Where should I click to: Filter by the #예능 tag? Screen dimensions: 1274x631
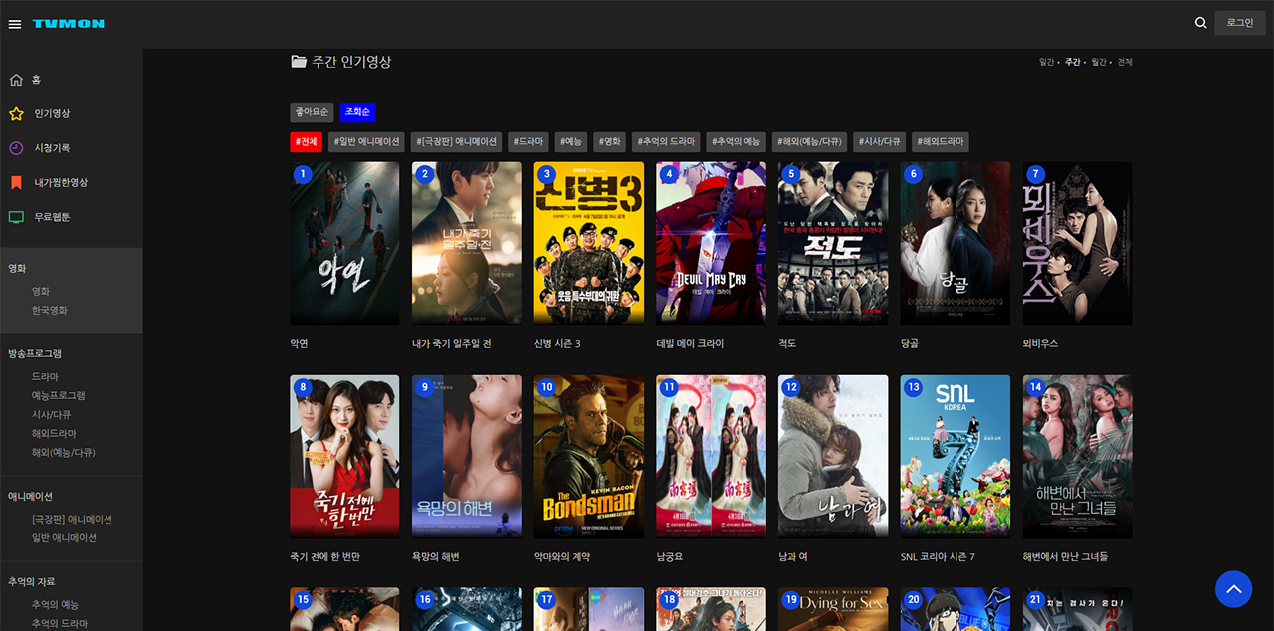coord(571,142)
